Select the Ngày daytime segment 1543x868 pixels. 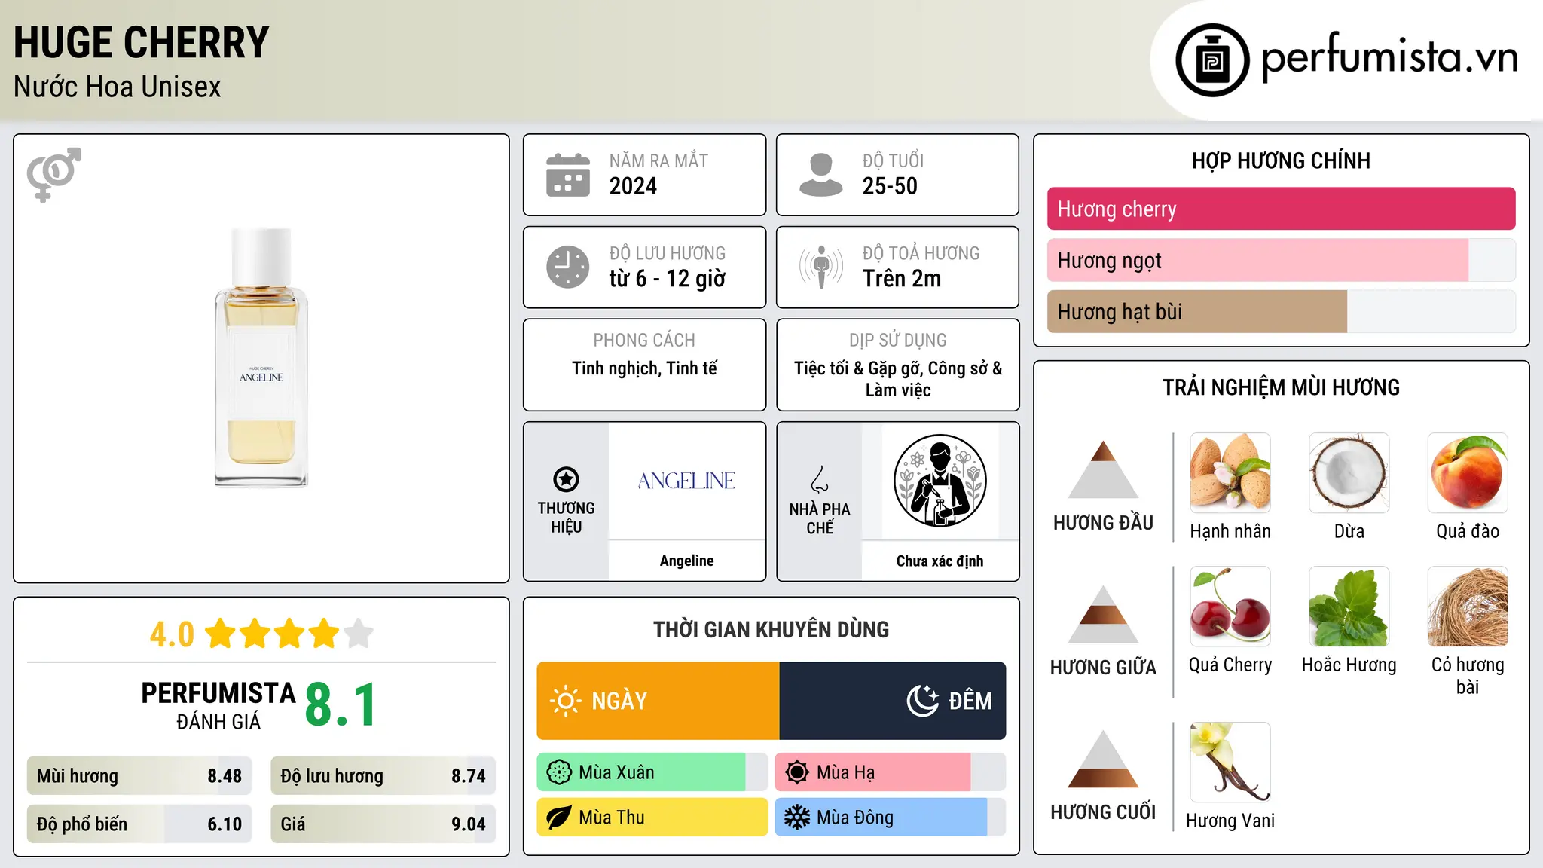pyautogui.click(x=658, y=701)
